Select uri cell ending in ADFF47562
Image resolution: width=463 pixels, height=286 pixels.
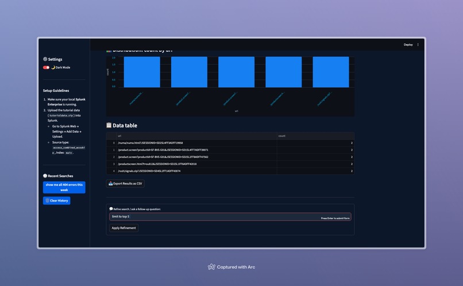(196, 157)
